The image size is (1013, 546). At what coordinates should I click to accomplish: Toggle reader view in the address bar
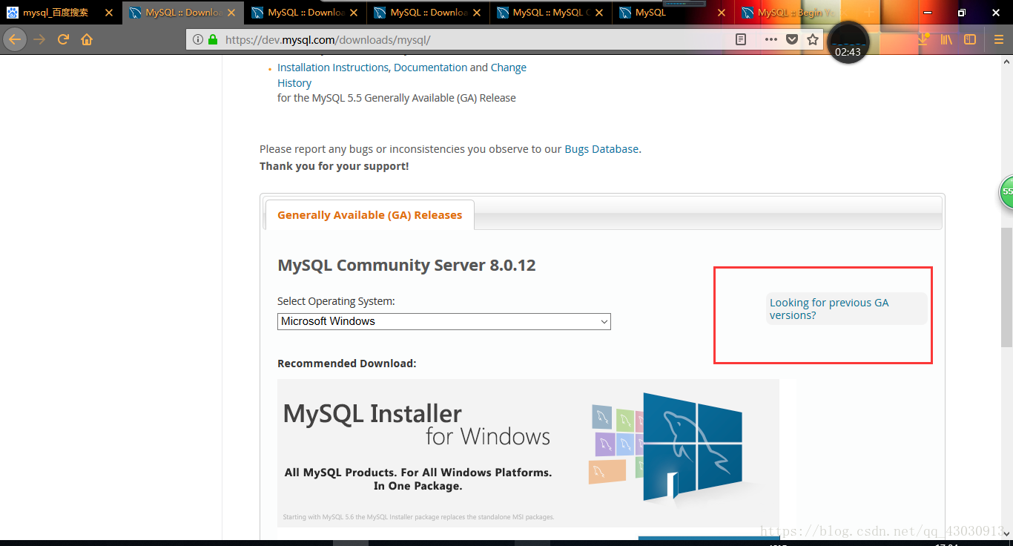741,39
